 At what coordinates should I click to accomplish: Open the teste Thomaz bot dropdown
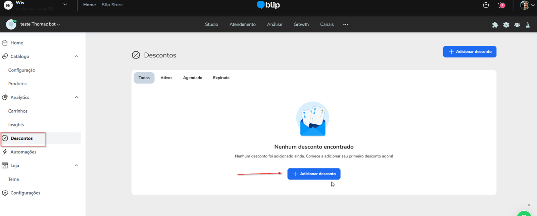[x=40, y=24]
